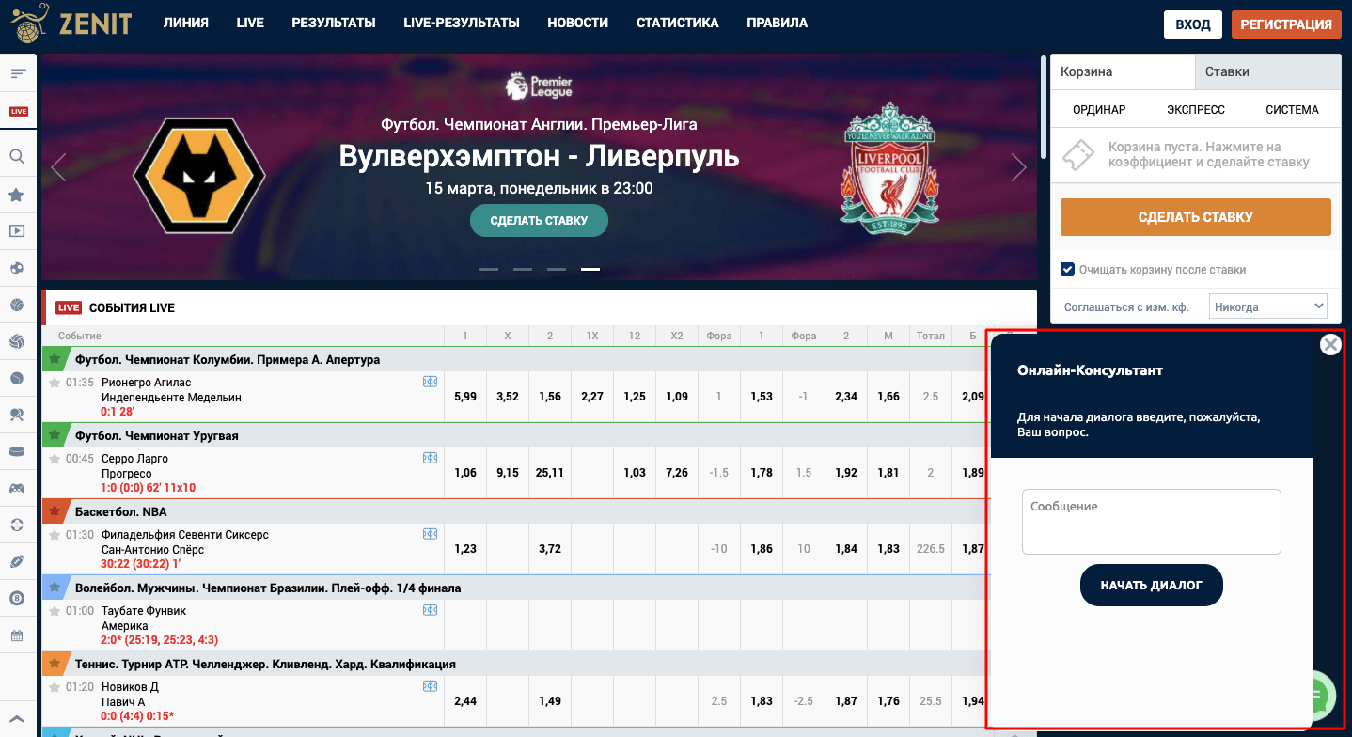Select ЭКСПРЕСС bet type

[1196, 109]
